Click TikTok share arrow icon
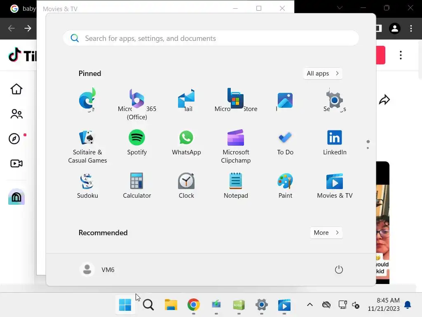 [384, 100]
